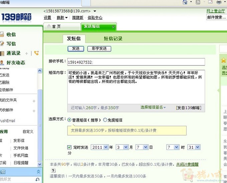
Task: Switch to the 发送短信 tab
Action: (x=99, y=26)
